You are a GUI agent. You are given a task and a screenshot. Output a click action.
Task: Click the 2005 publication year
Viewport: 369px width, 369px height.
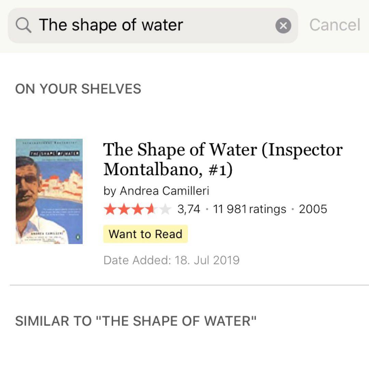coord(313,209)
